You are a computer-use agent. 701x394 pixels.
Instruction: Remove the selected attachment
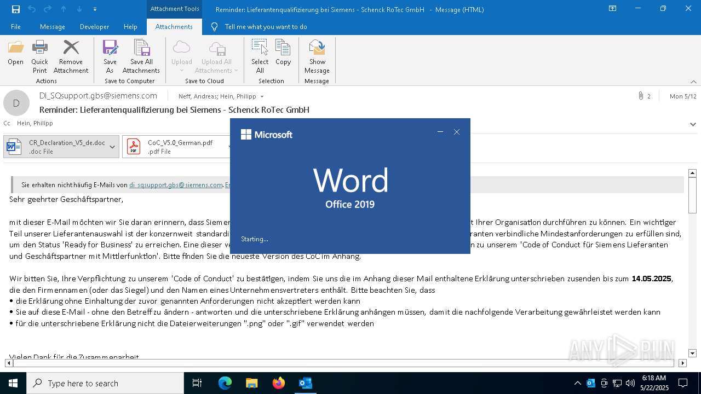coord(71,56)
